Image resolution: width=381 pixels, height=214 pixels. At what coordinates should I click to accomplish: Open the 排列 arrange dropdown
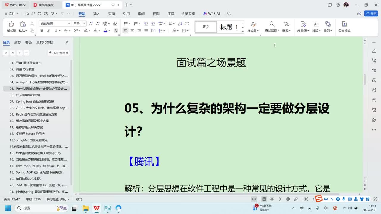tap(328, 31)
